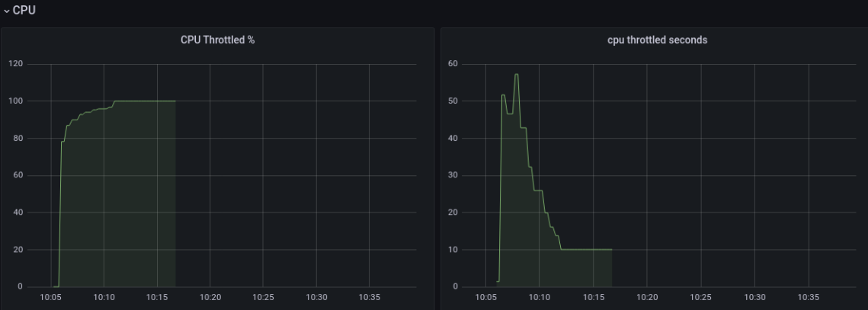868x310 pixels.
Task: Click the 30 y-axis label in cpu throttled seconds
Action: point(453,175)
